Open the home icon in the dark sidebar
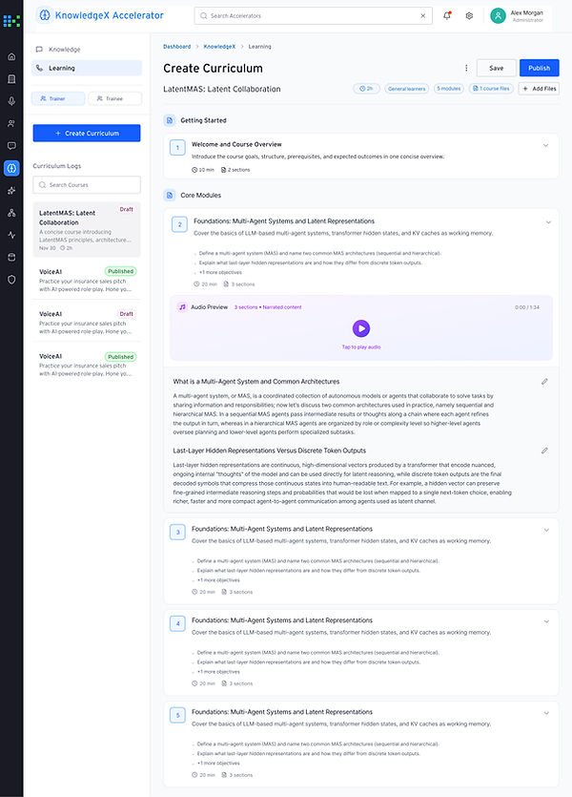 click(11, 56)
